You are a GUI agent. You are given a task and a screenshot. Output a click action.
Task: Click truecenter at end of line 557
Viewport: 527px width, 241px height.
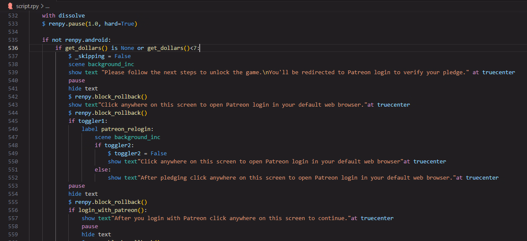click(377, 218)
